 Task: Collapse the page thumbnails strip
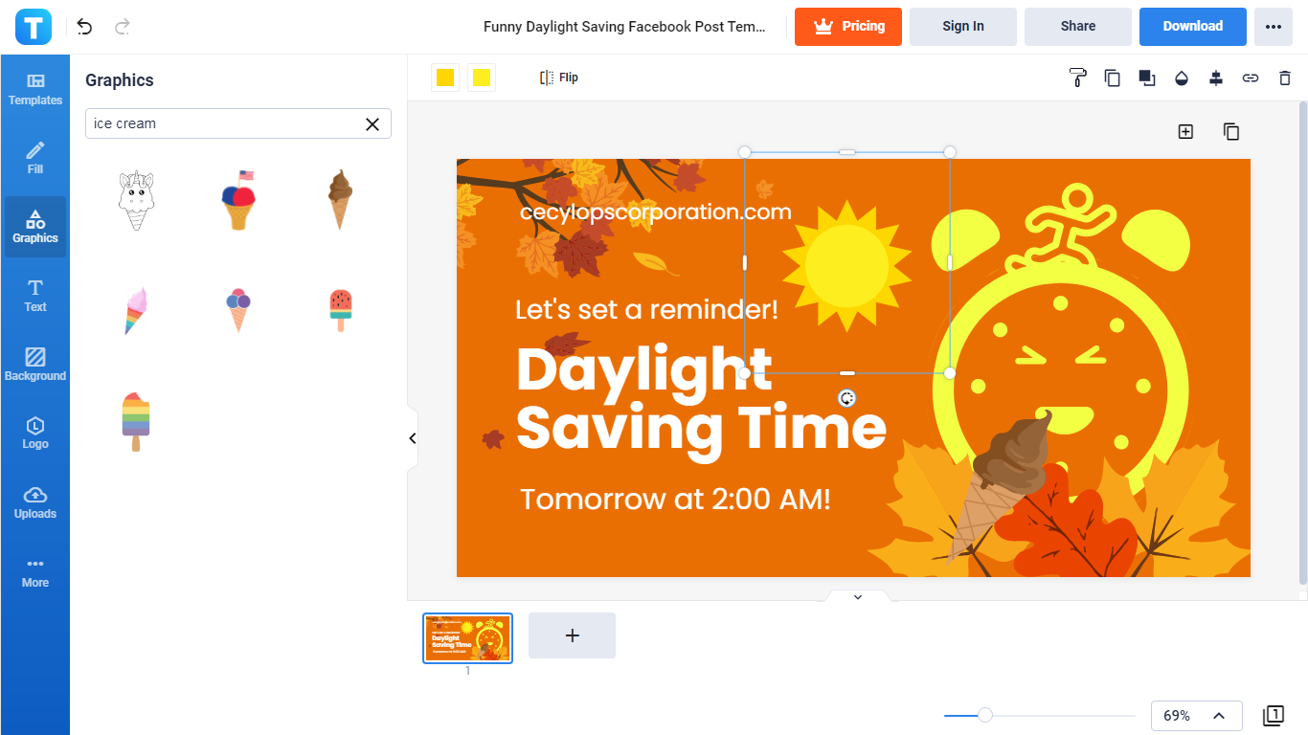coord(858,596)
